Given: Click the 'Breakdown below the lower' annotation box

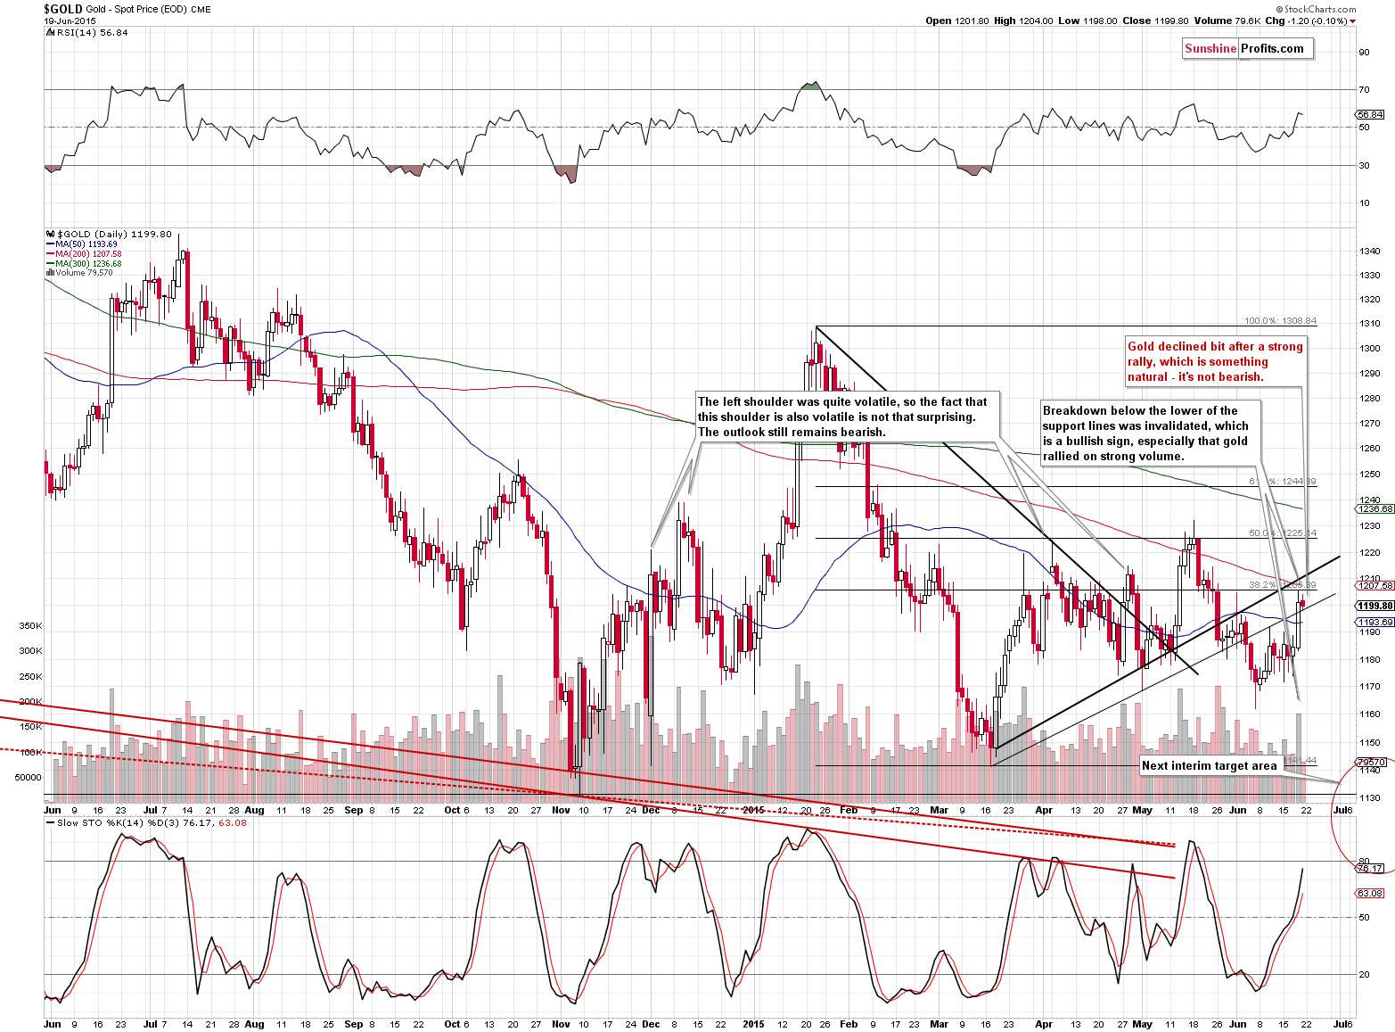Looking at the screenshot, I should 1151,433.
